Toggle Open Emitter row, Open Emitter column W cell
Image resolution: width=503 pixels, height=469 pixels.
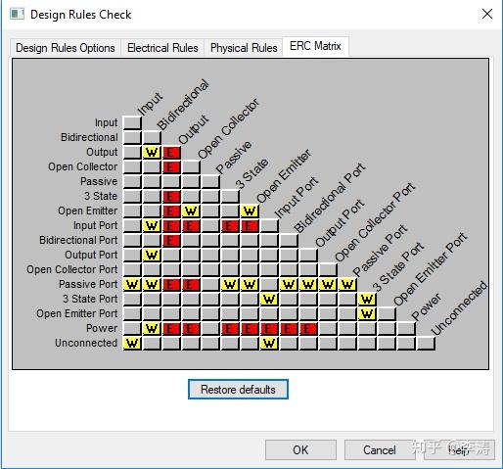click(250, 211)
